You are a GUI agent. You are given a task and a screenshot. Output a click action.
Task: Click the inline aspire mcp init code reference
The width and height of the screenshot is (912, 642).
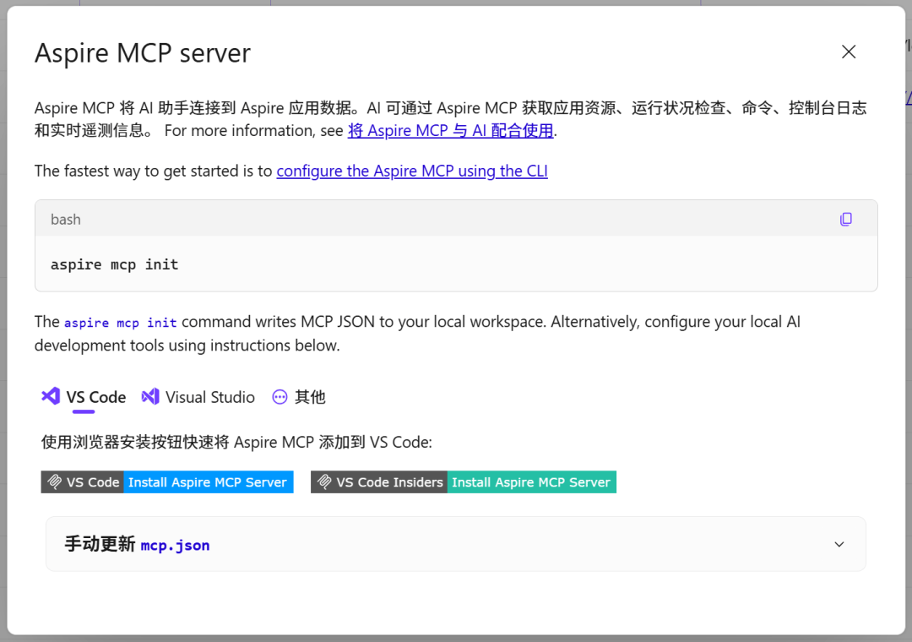(x=123, y=322)
